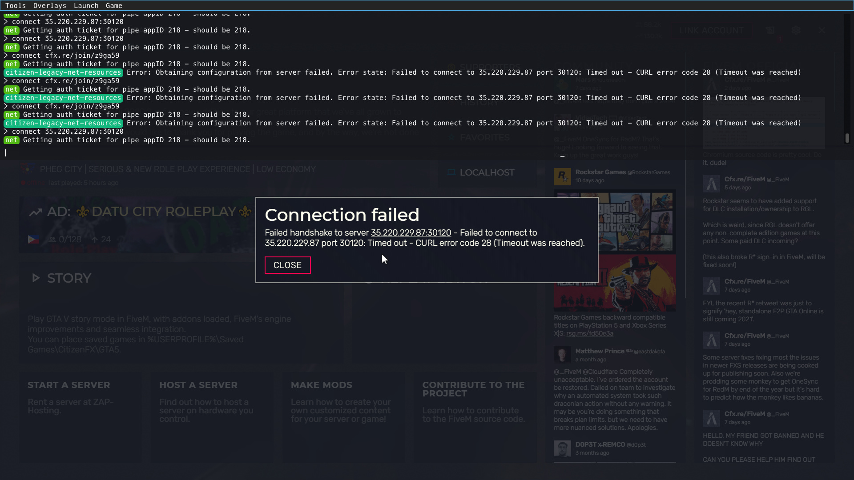854x480 pixels.
Task: Open the Tools menu
Action: (x=16, y=6)
